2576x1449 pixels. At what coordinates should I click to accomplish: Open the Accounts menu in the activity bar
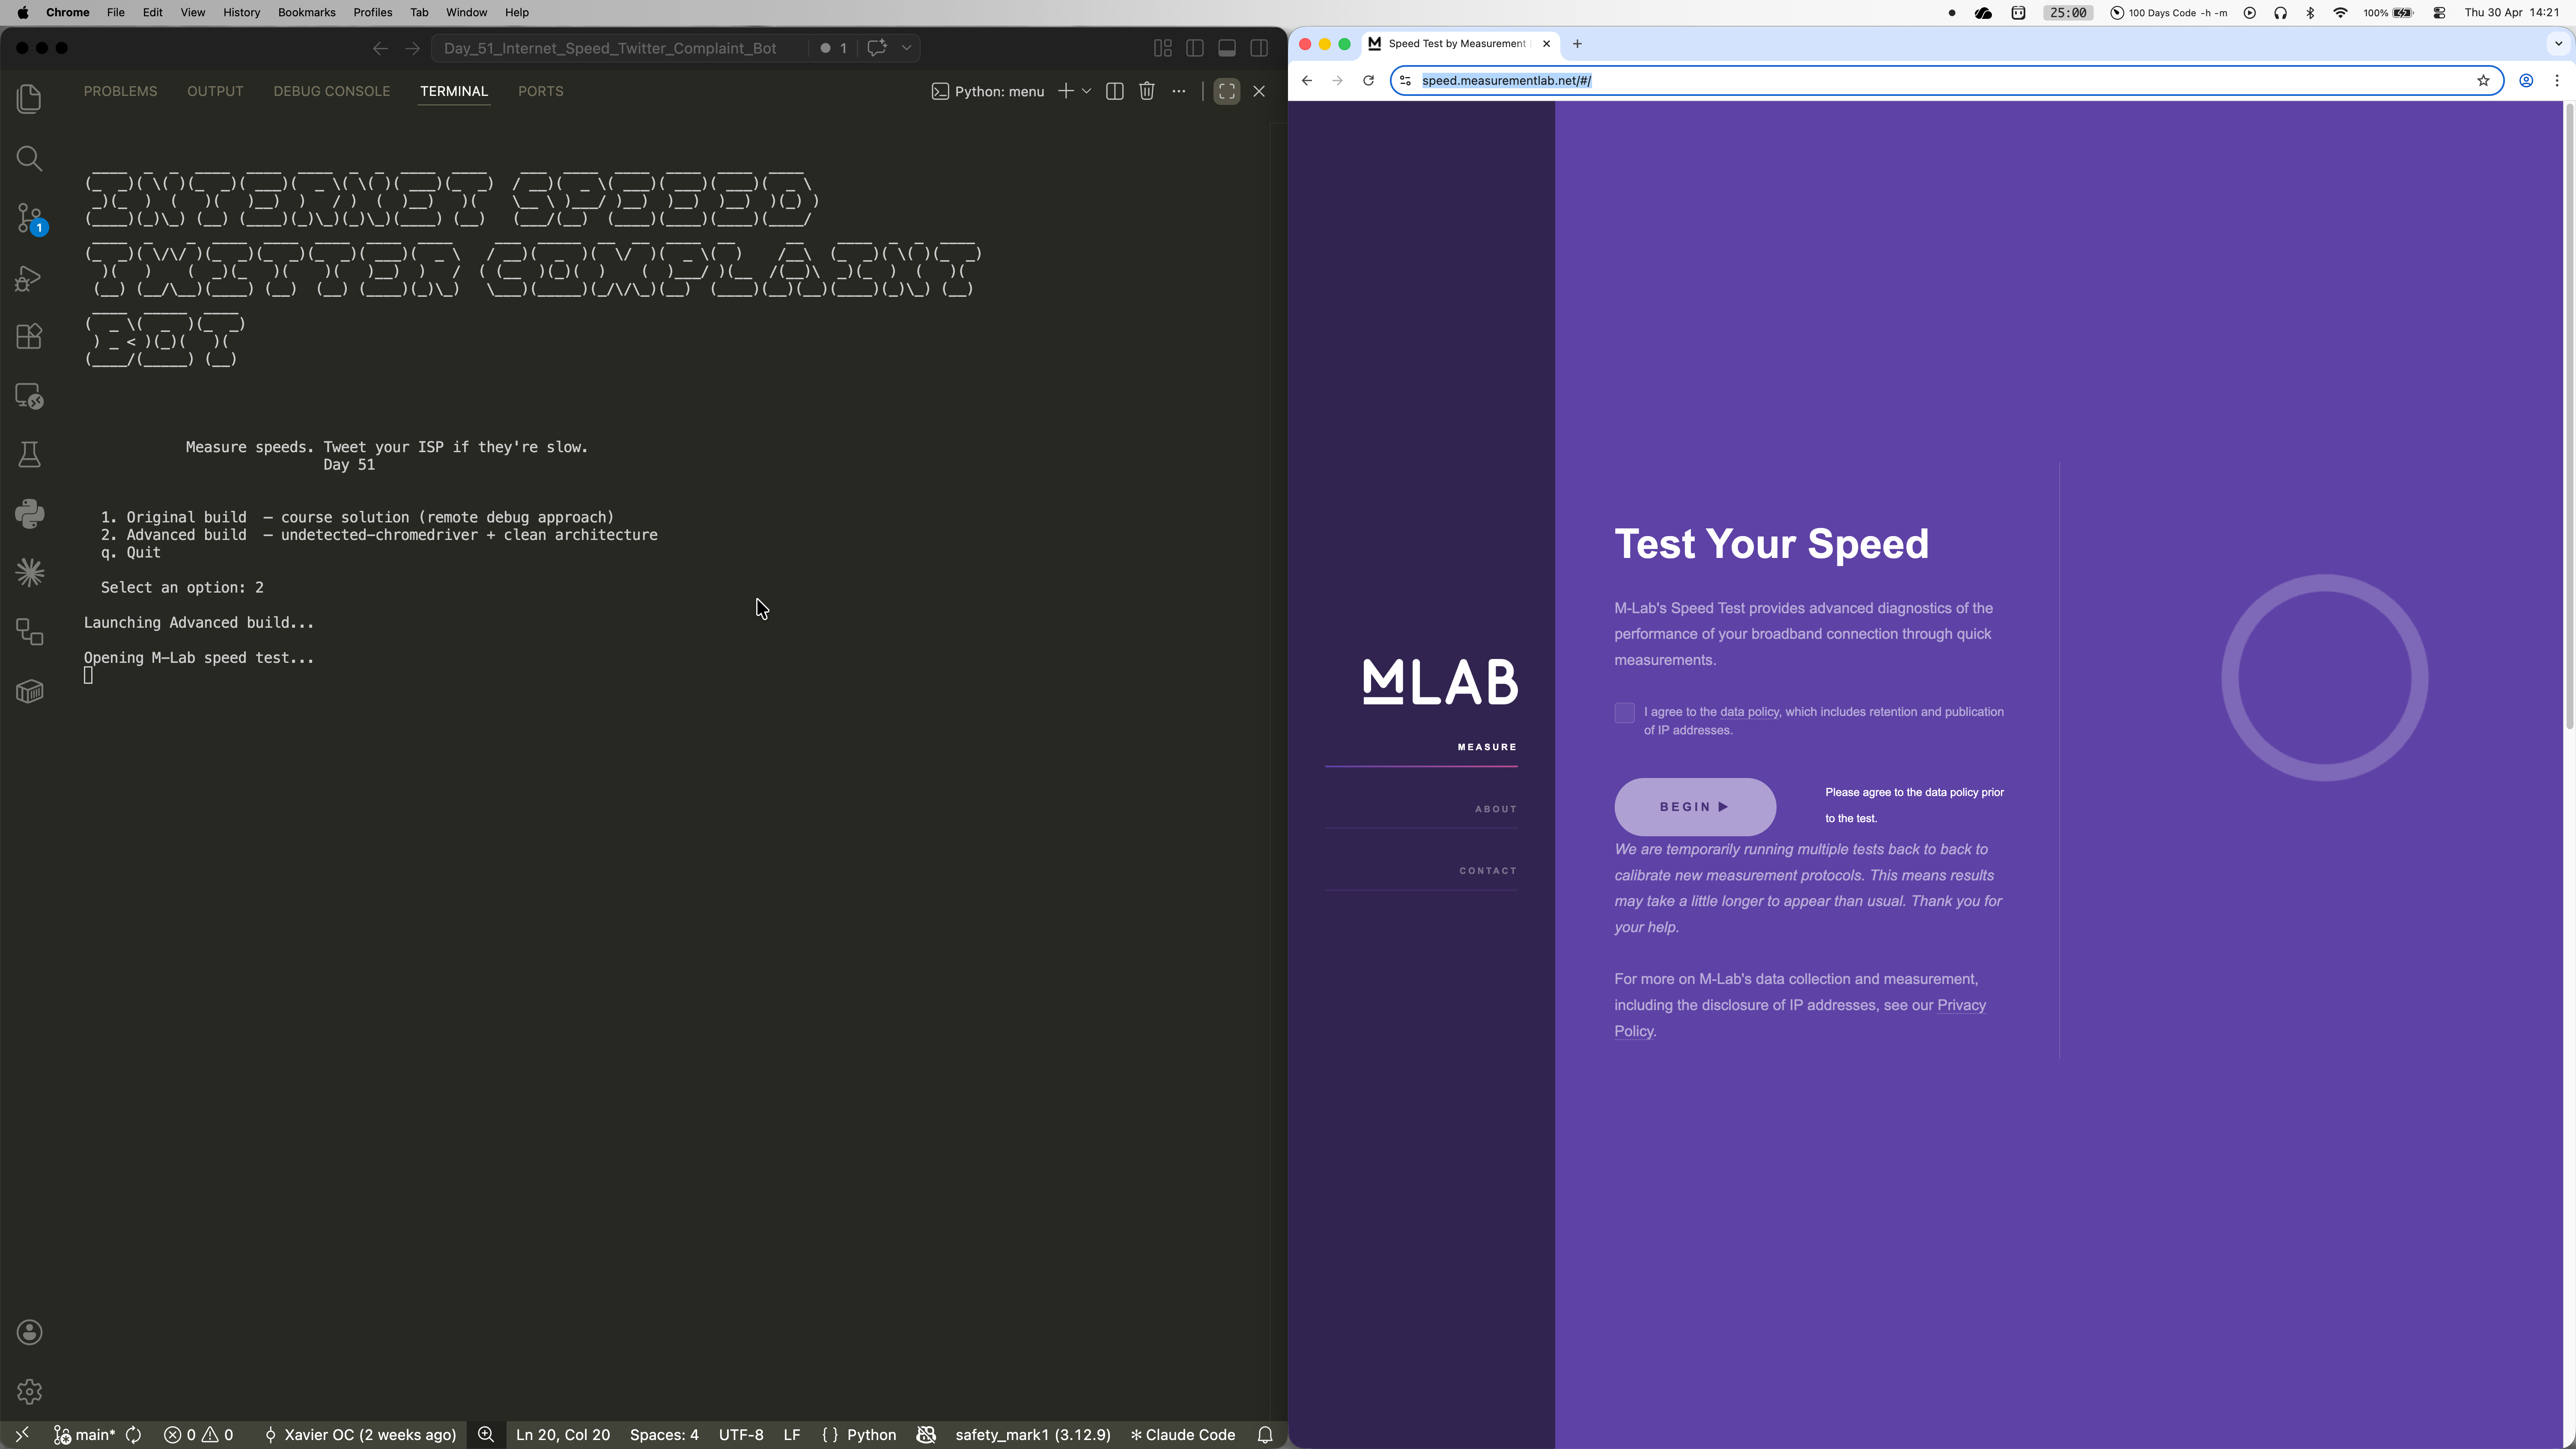(x=30, y=1332)
